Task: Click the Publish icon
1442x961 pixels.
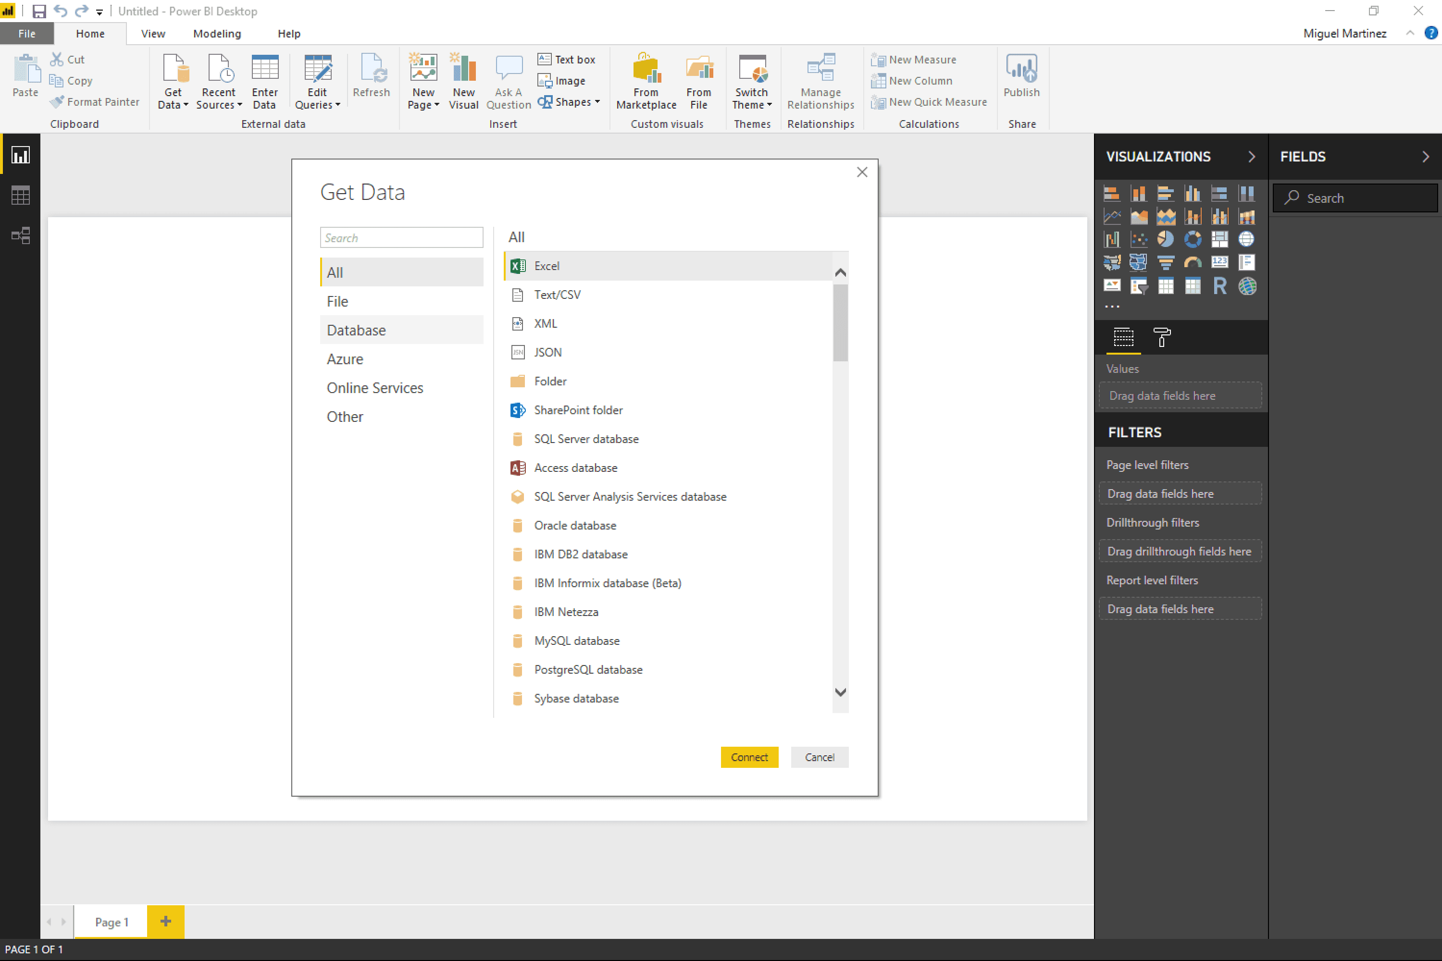Action: tap(1021, 76)
